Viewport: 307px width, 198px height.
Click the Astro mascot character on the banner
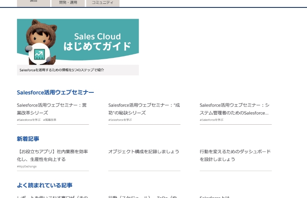(38, 33)
